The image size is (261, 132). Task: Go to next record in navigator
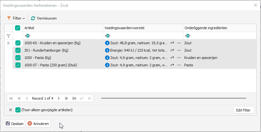(58, 98)
